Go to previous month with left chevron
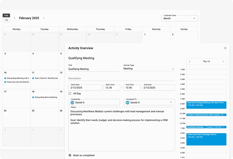 pos(15,18)
